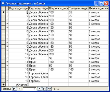
Task: Maximize the Готовая продукция table window
Action: [x=101, y=4]
